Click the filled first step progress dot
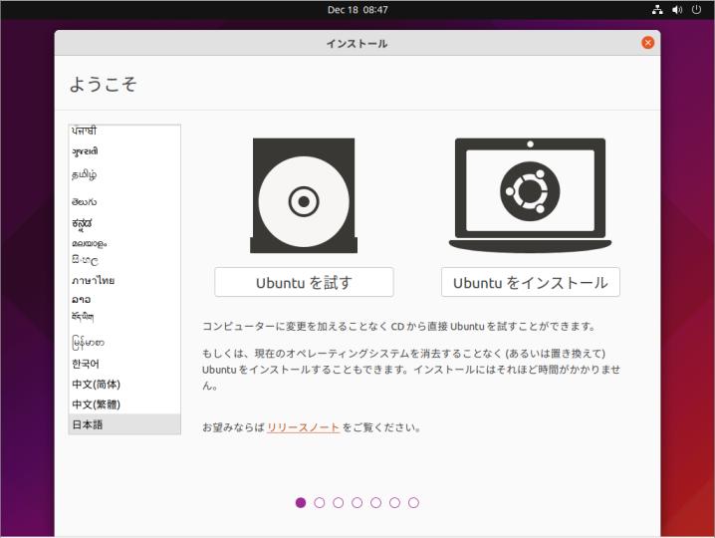 (301, 502)
